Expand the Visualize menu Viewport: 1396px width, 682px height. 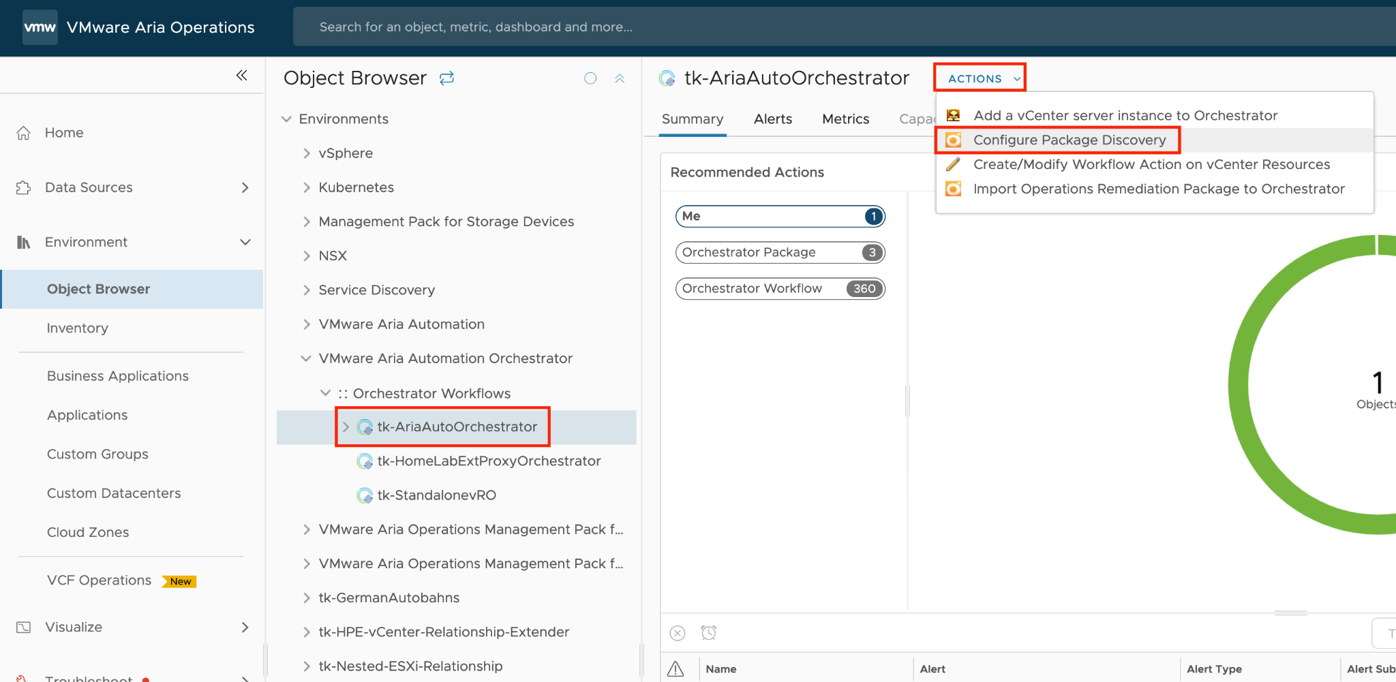pos(245,627)
